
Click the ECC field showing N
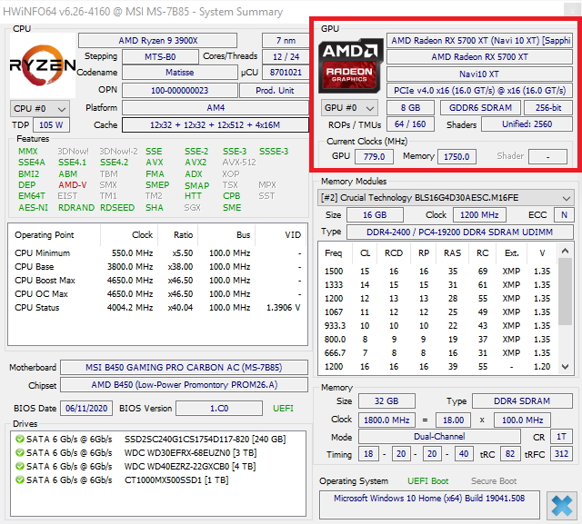point(564,215)
